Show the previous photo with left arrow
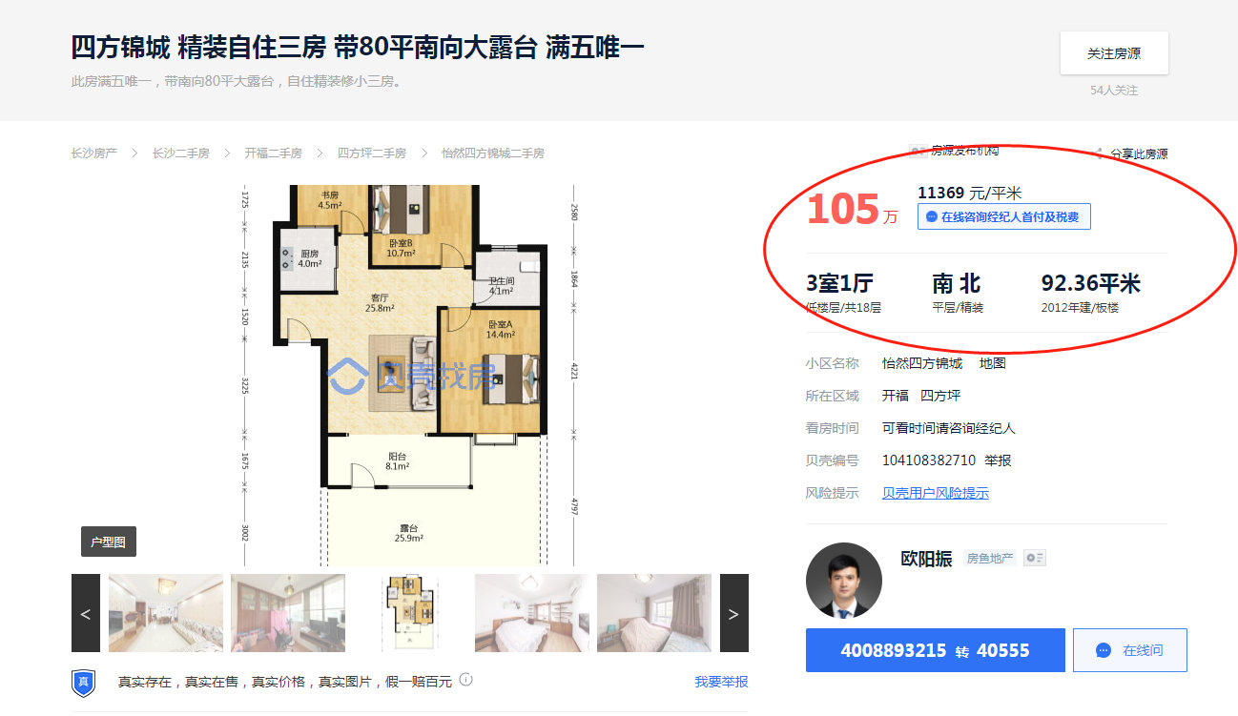Image resolution: width=1238 pixels, height=716 pixels. click(x=86, y=613)
